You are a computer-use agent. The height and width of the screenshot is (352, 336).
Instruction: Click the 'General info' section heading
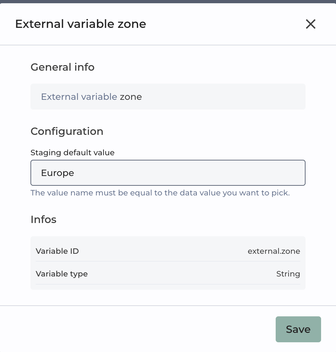tap(63, 67)
